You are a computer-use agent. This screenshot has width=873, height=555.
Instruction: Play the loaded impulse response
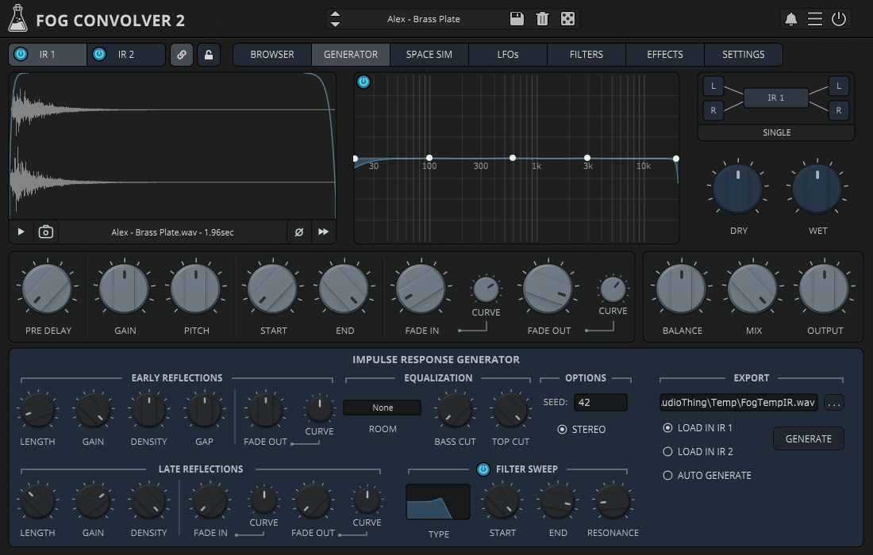coord(21,232)
